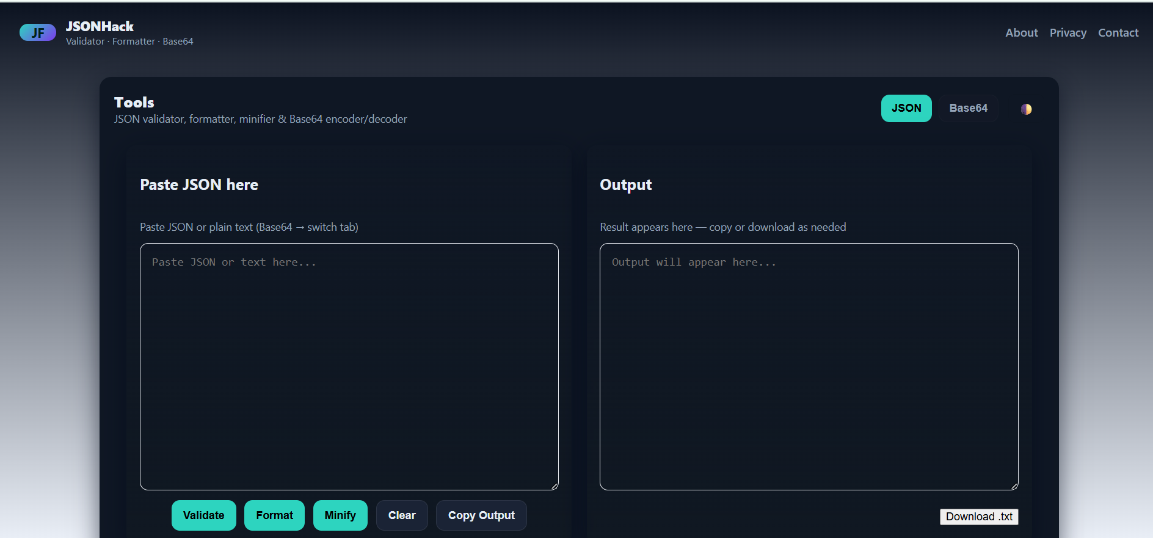The height and width of the screenshot is (538, 1153).
Task: Switch to the Base64 tab
Action: [969, 108]
